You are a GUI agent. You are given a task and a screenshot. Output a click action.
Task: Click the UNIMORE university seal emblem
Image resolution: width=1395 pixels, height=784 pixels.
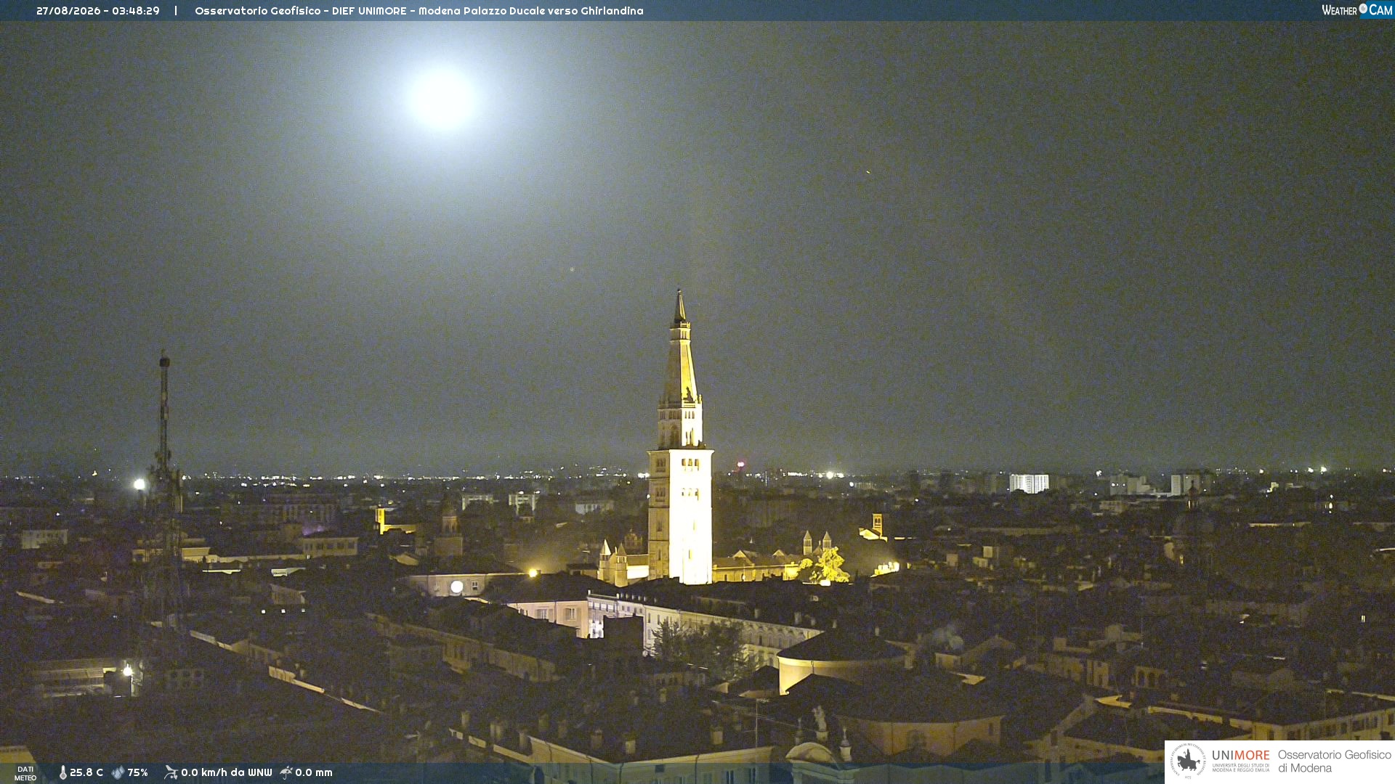pyautogui.click(x=1188, y=761)
